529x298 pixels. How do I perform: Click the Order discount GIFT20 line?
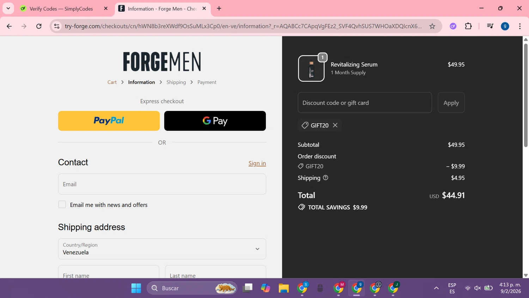tap(381, 166)
